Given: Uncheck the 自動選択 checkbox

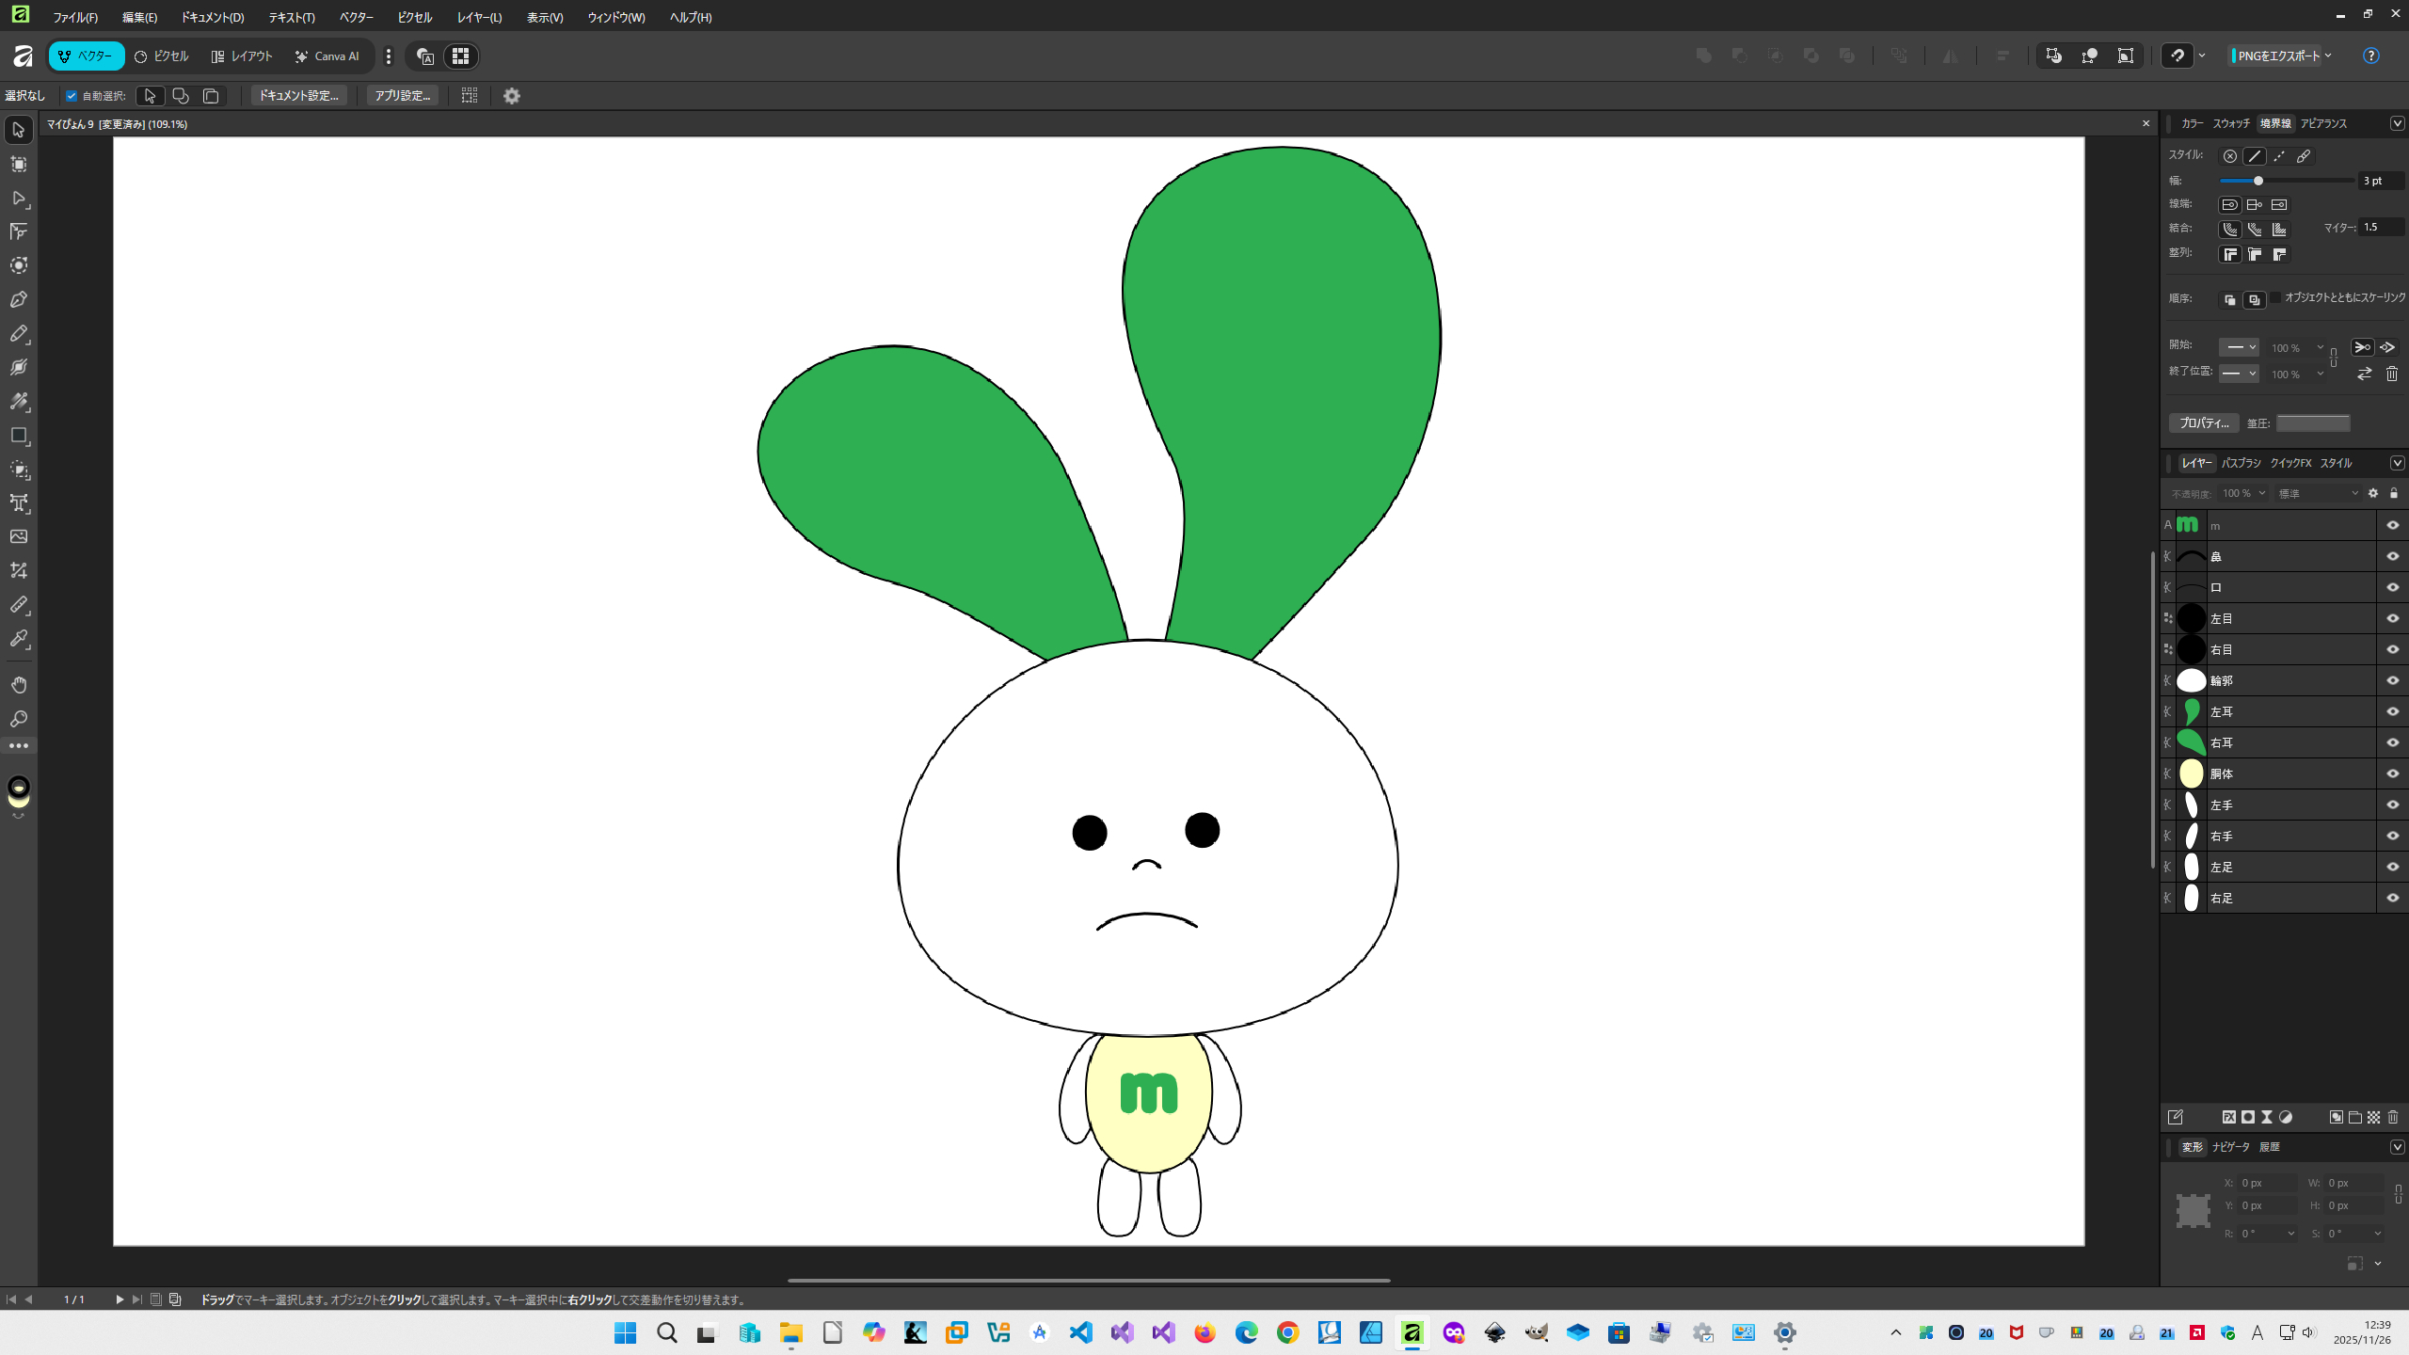Looking at the screenshot, I should [72, 96].
